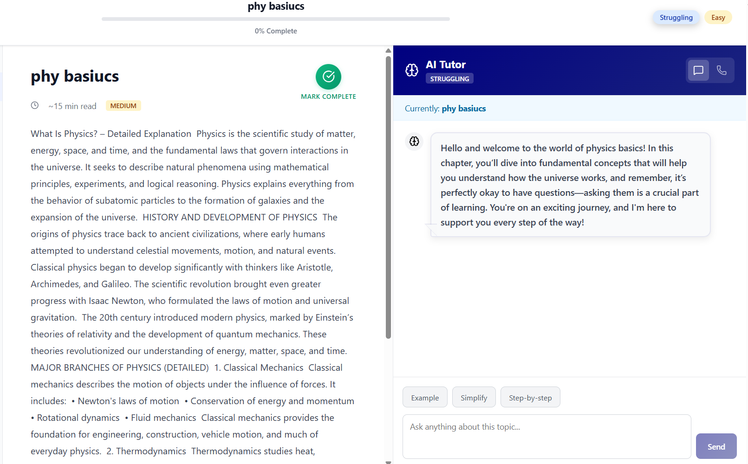Focus the Ask anything about this topic field
The image size is (748, 464).
pyautogui.click(x=546, y=437)
